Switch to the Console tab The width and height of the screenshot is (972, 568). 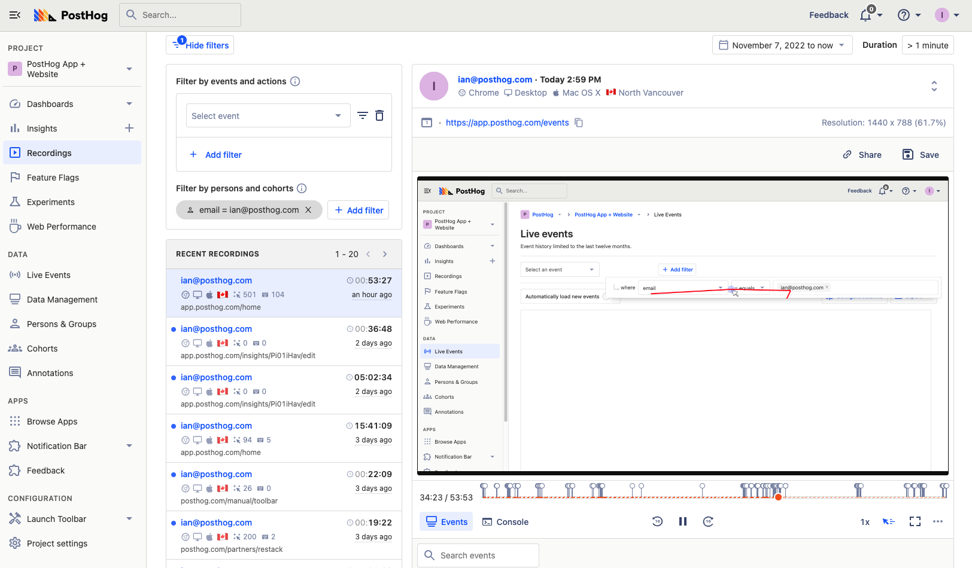click(x=506, y=522)
